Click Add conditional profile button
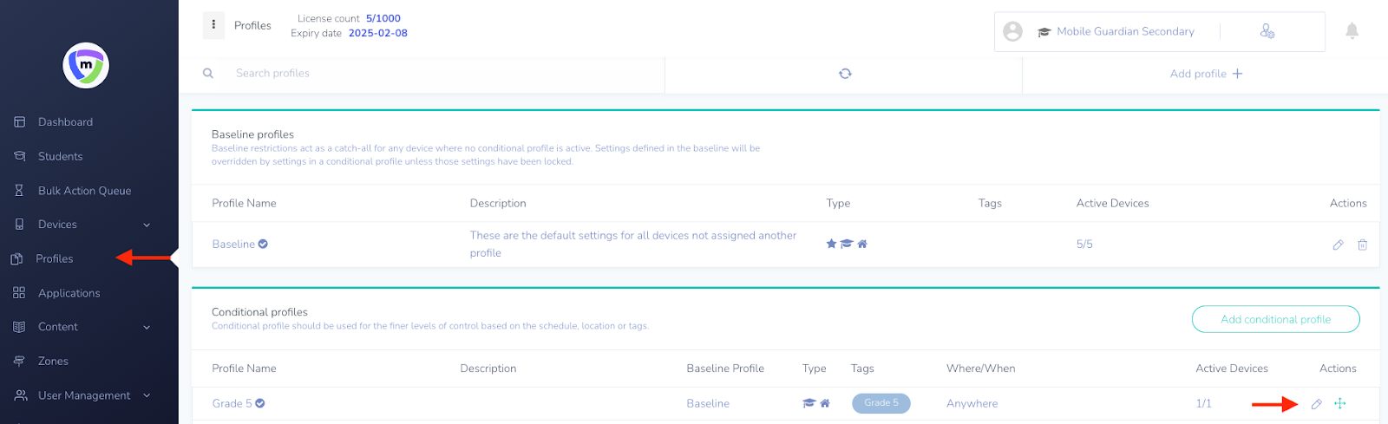This screenshot has height=424, width=1388. (1275, 319)
